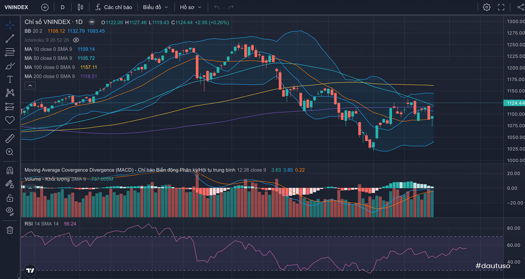Open the ruler measure tool
The width and height of the screenshot is (525, 279).
[x=10, y=139]
